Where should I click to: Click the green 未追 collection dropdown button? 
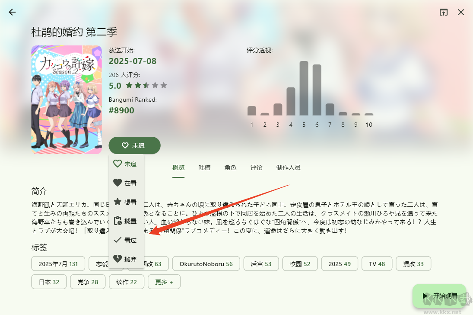pos(134,145)
